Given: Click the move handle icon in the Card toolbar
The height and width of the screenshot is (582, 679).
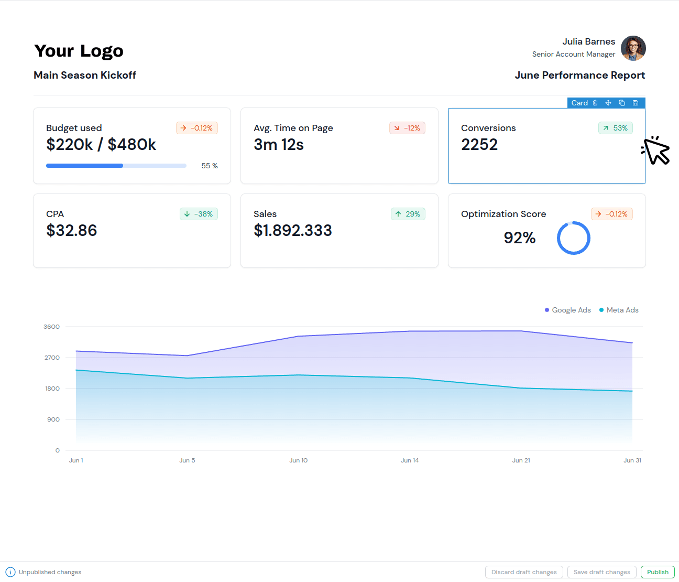Looking at the screenshot, I should pyautogui.click(x=608, y=103).
